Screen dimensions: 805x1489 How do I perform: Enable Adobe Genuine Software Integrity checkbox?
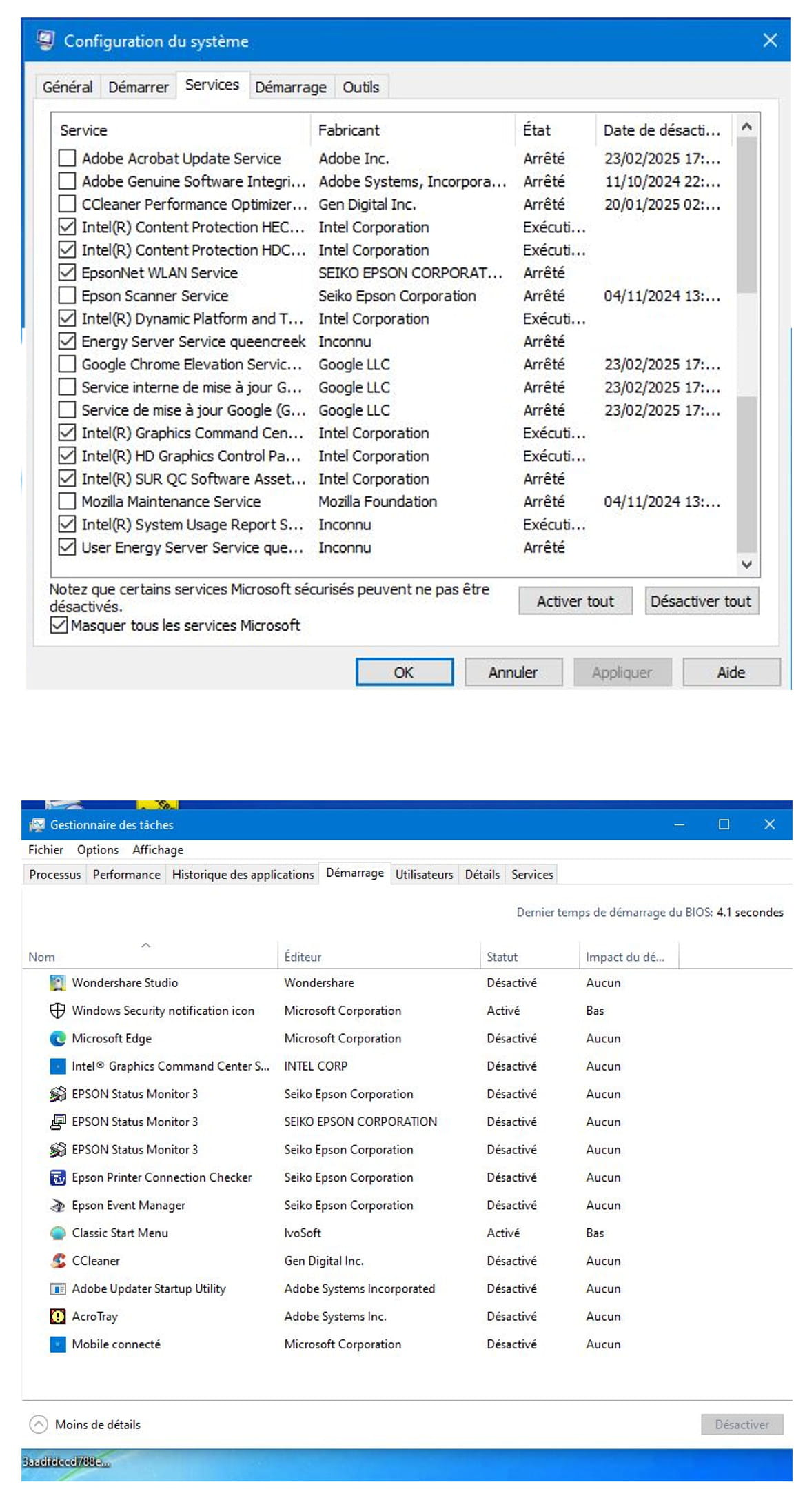click(x=67, y=181)
